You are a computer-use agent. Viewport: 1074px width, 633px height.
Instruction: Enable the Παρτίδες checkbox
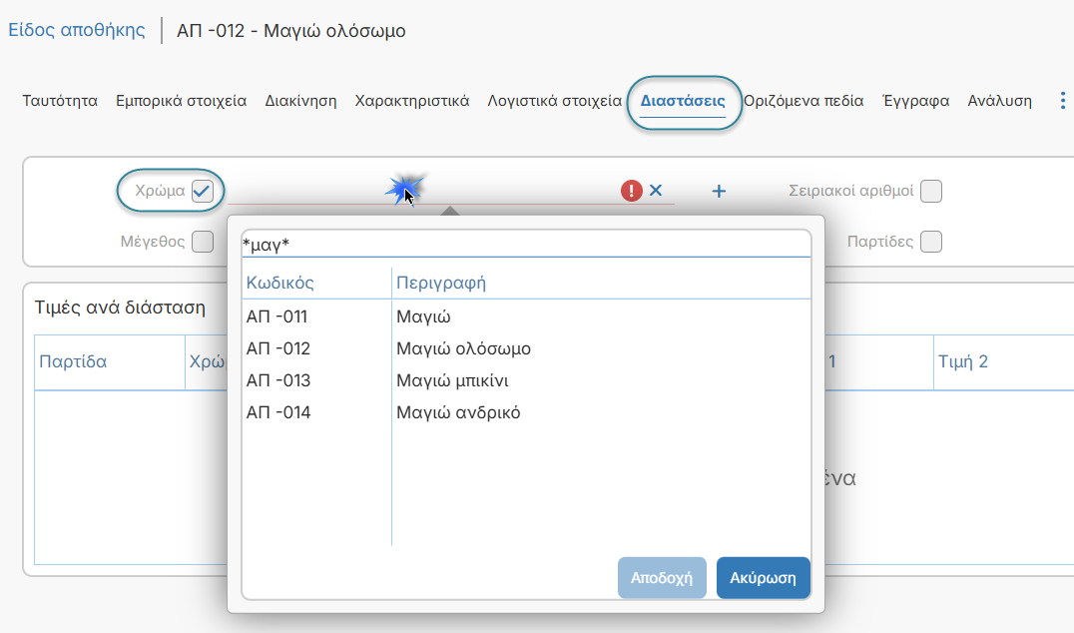931,242
